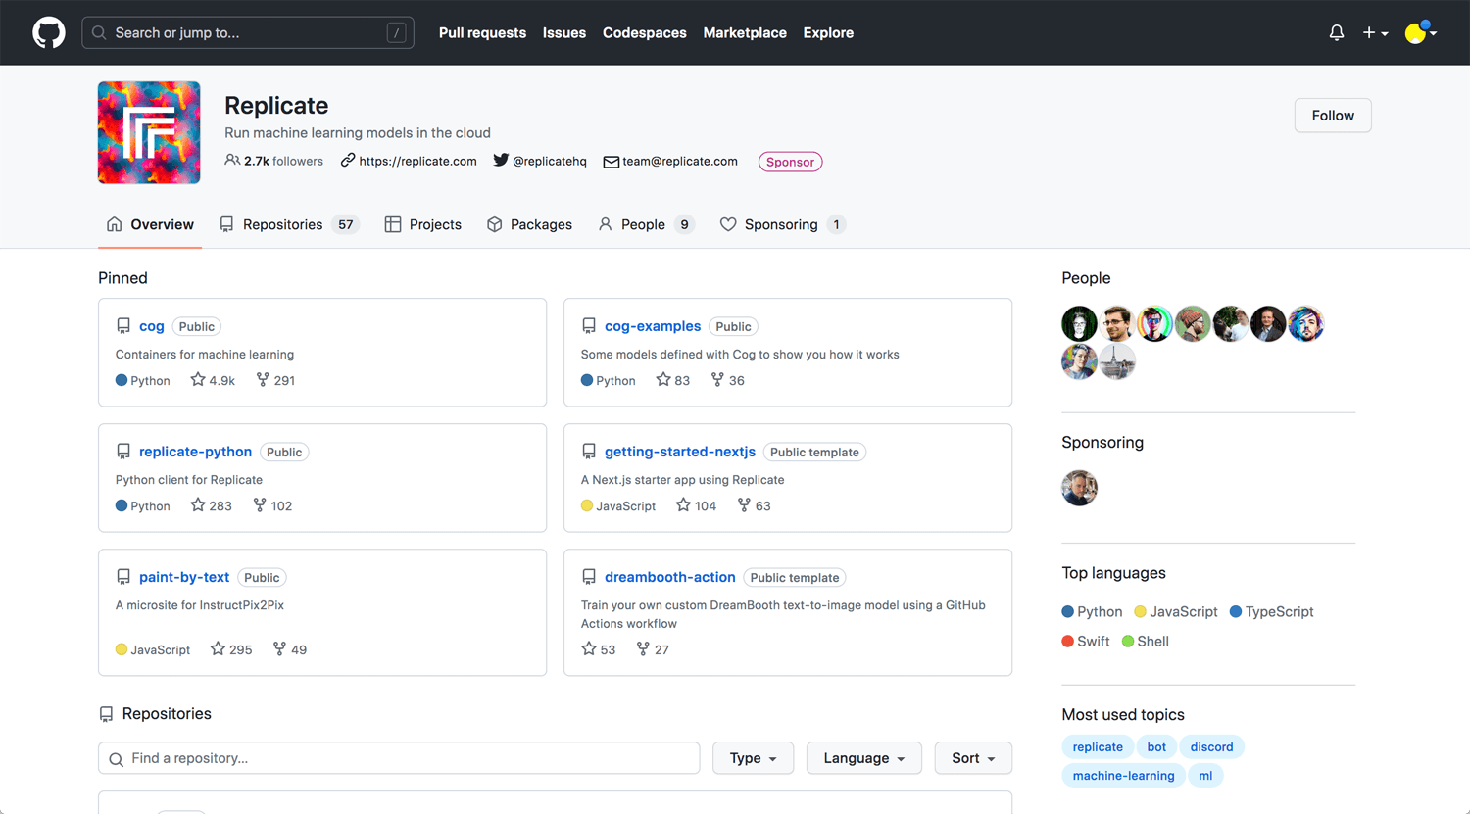This screenshot has width=1470, height=814.
Task: Open the cog-examples repository
Action: 653,326
